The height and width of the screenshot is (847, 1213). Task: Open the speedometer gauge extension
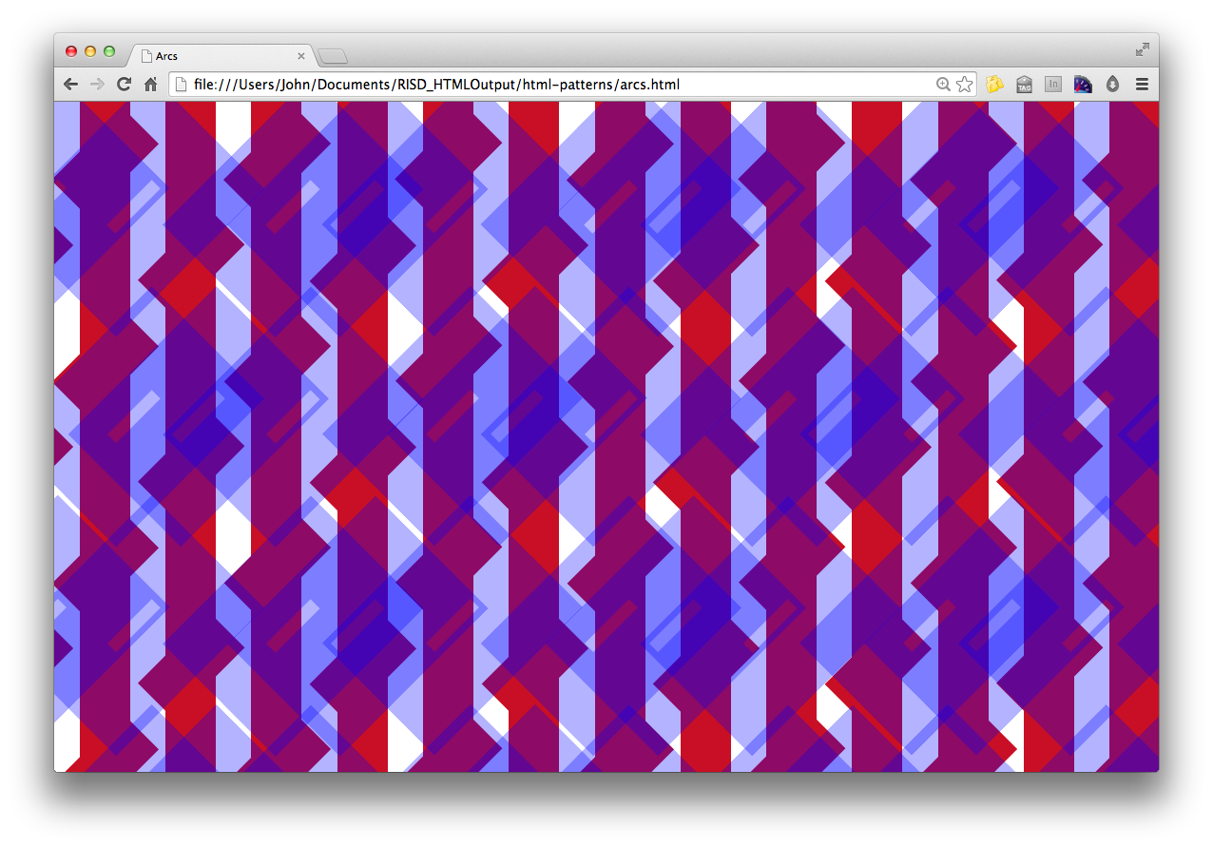pyautogui.click(x=1083, y=85)
